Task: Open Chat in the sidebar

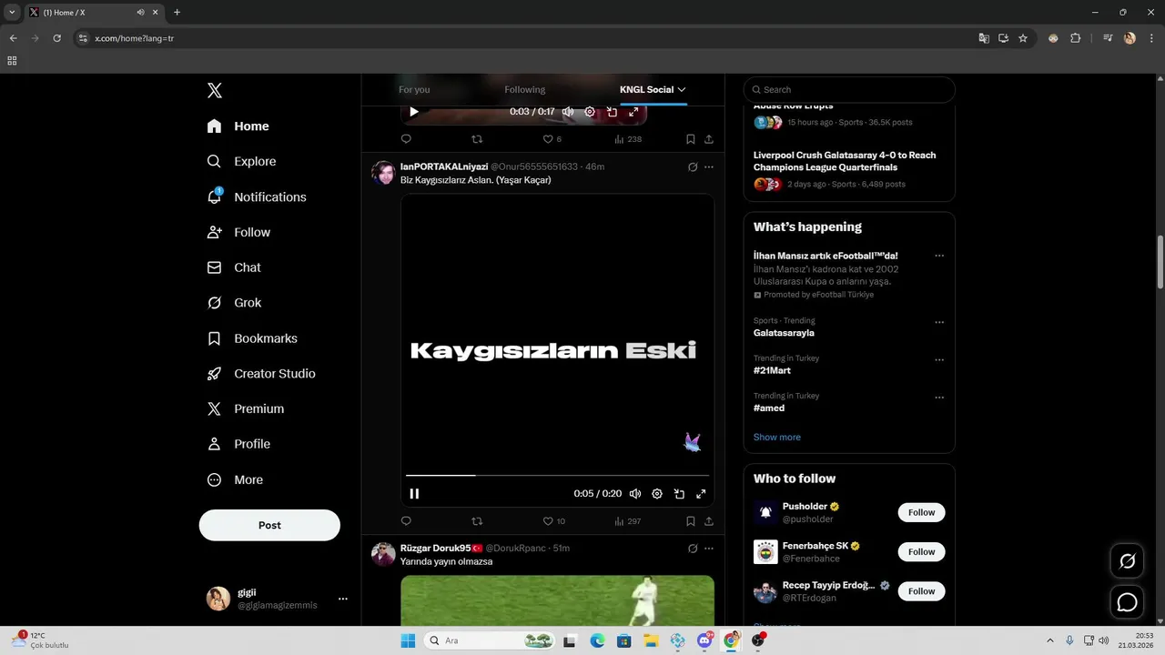Action: point(235,267)
